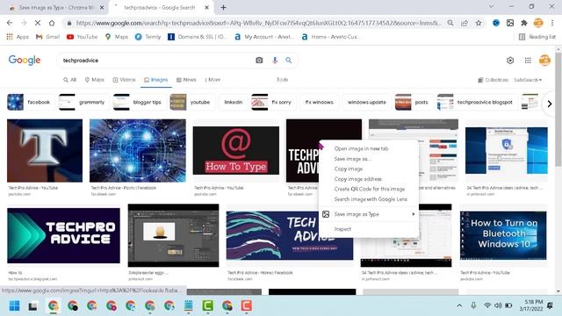Open Gmail bookmark
Viewport: 562px width, 316px height.
coord(47,37)
